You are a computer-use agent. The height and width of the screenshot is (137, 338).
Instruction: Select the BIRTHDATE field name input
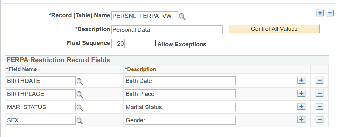click(x=41, y=81)
